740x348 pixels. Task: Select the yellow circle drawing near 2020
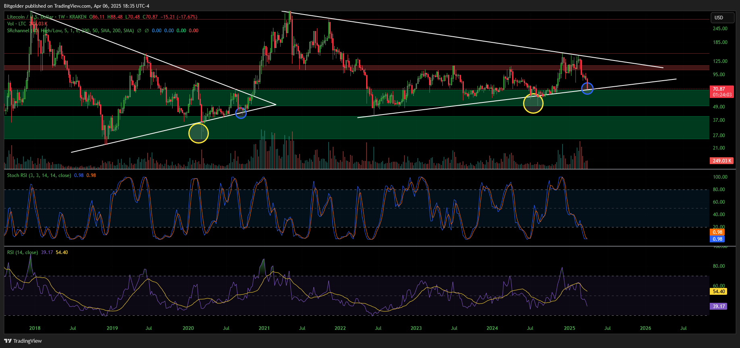[x=198, y=133]
